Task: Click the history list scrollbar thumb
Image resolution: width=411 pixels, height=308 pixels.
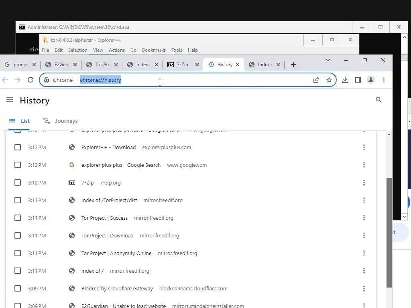Action: (x=389, y=233)
